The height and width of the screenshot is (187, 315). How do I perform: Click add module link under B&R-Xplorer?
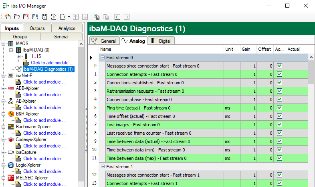tap(44, 120)
